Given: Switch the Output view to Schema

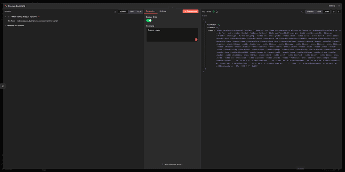Looking at the screenshot, I should (x=310, y=12).
